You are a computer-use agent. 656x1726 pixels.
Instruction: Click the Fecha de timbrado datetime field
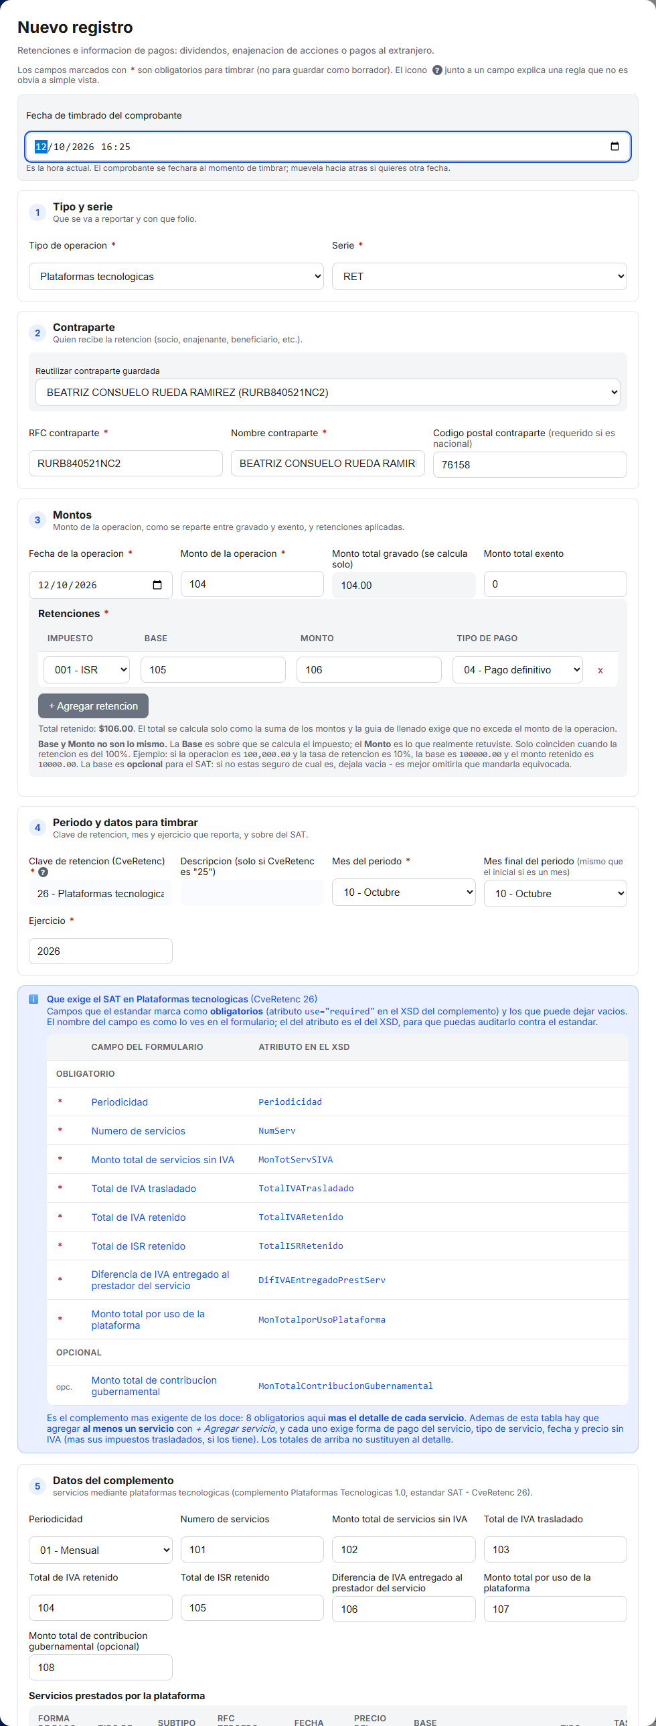coord(328,147)
